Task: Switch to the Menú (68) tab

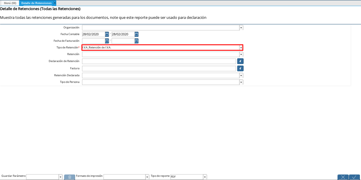Action: click(x=10, y=3)
